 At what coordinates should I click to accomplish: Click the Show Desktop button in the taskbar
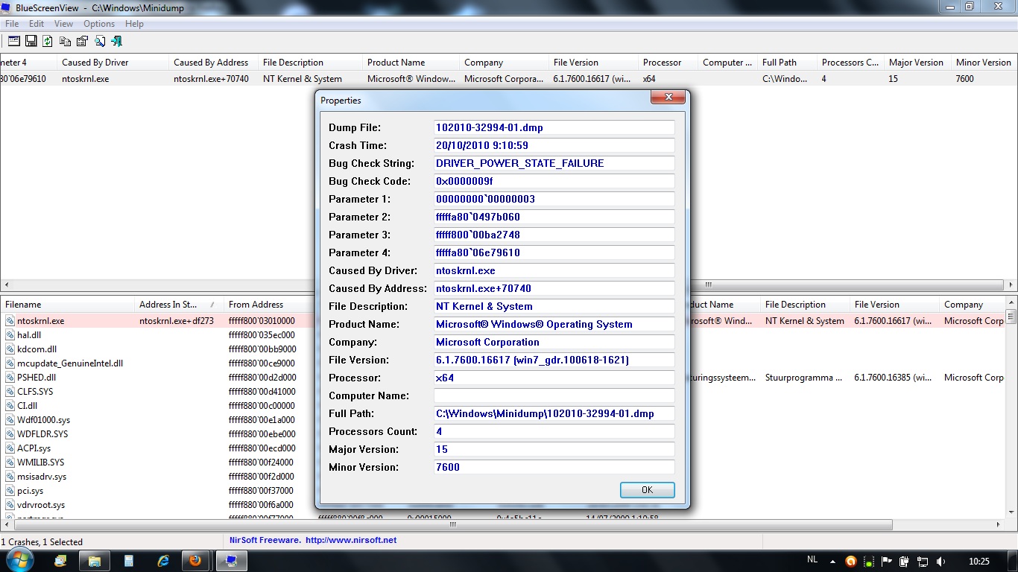point(1012,561)
